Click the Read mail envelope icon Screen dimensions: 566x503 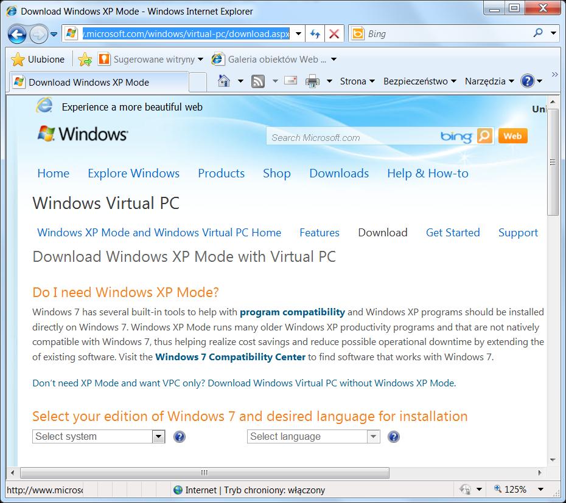[290, 80]
